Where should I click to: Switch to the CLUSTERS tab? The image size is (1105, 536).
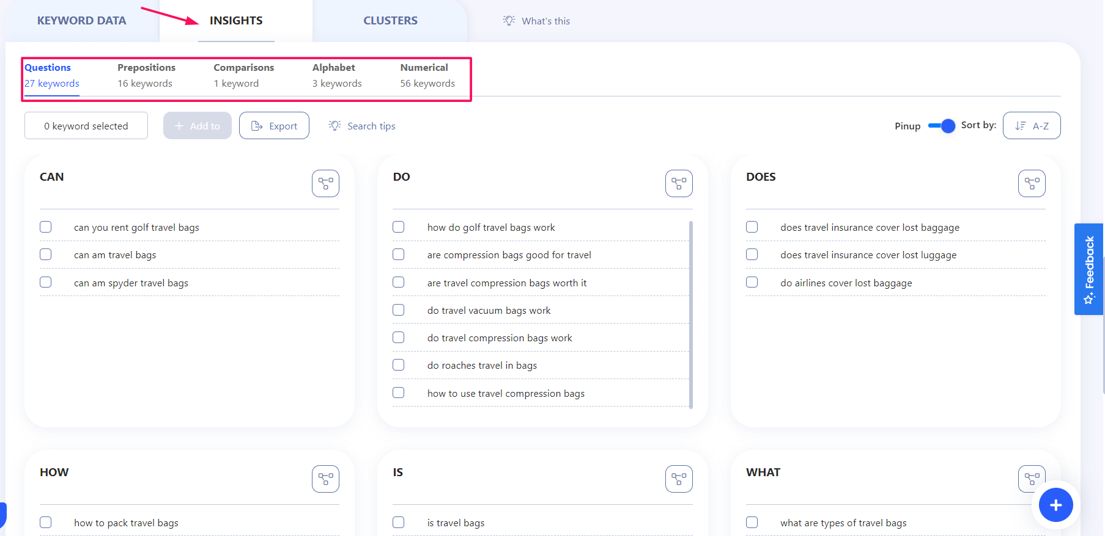[390, 21]
